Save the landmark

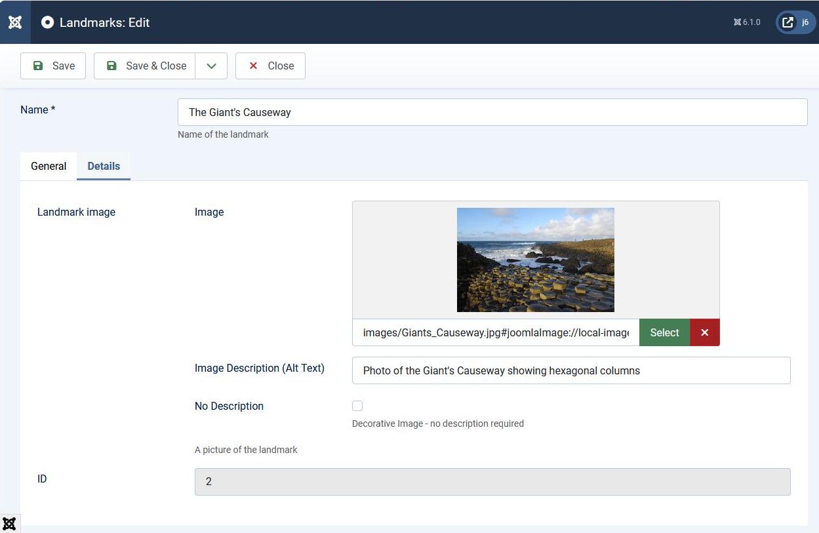tap(53, 66)
